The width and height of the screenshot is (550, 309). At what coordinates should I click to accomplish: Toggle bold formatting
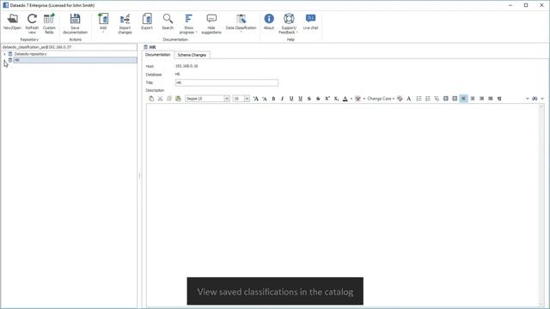click(273, 99)
